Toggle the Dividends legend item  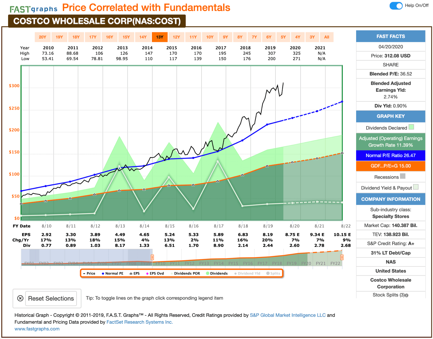tap(217, 273)
